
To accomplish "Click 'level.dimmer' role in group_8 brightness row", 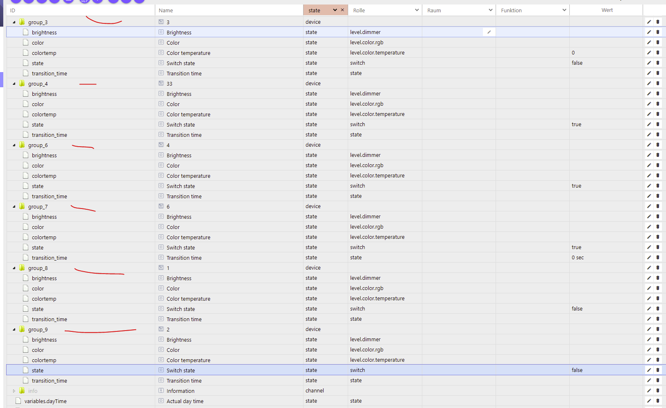I will click(x=365, y=278).
